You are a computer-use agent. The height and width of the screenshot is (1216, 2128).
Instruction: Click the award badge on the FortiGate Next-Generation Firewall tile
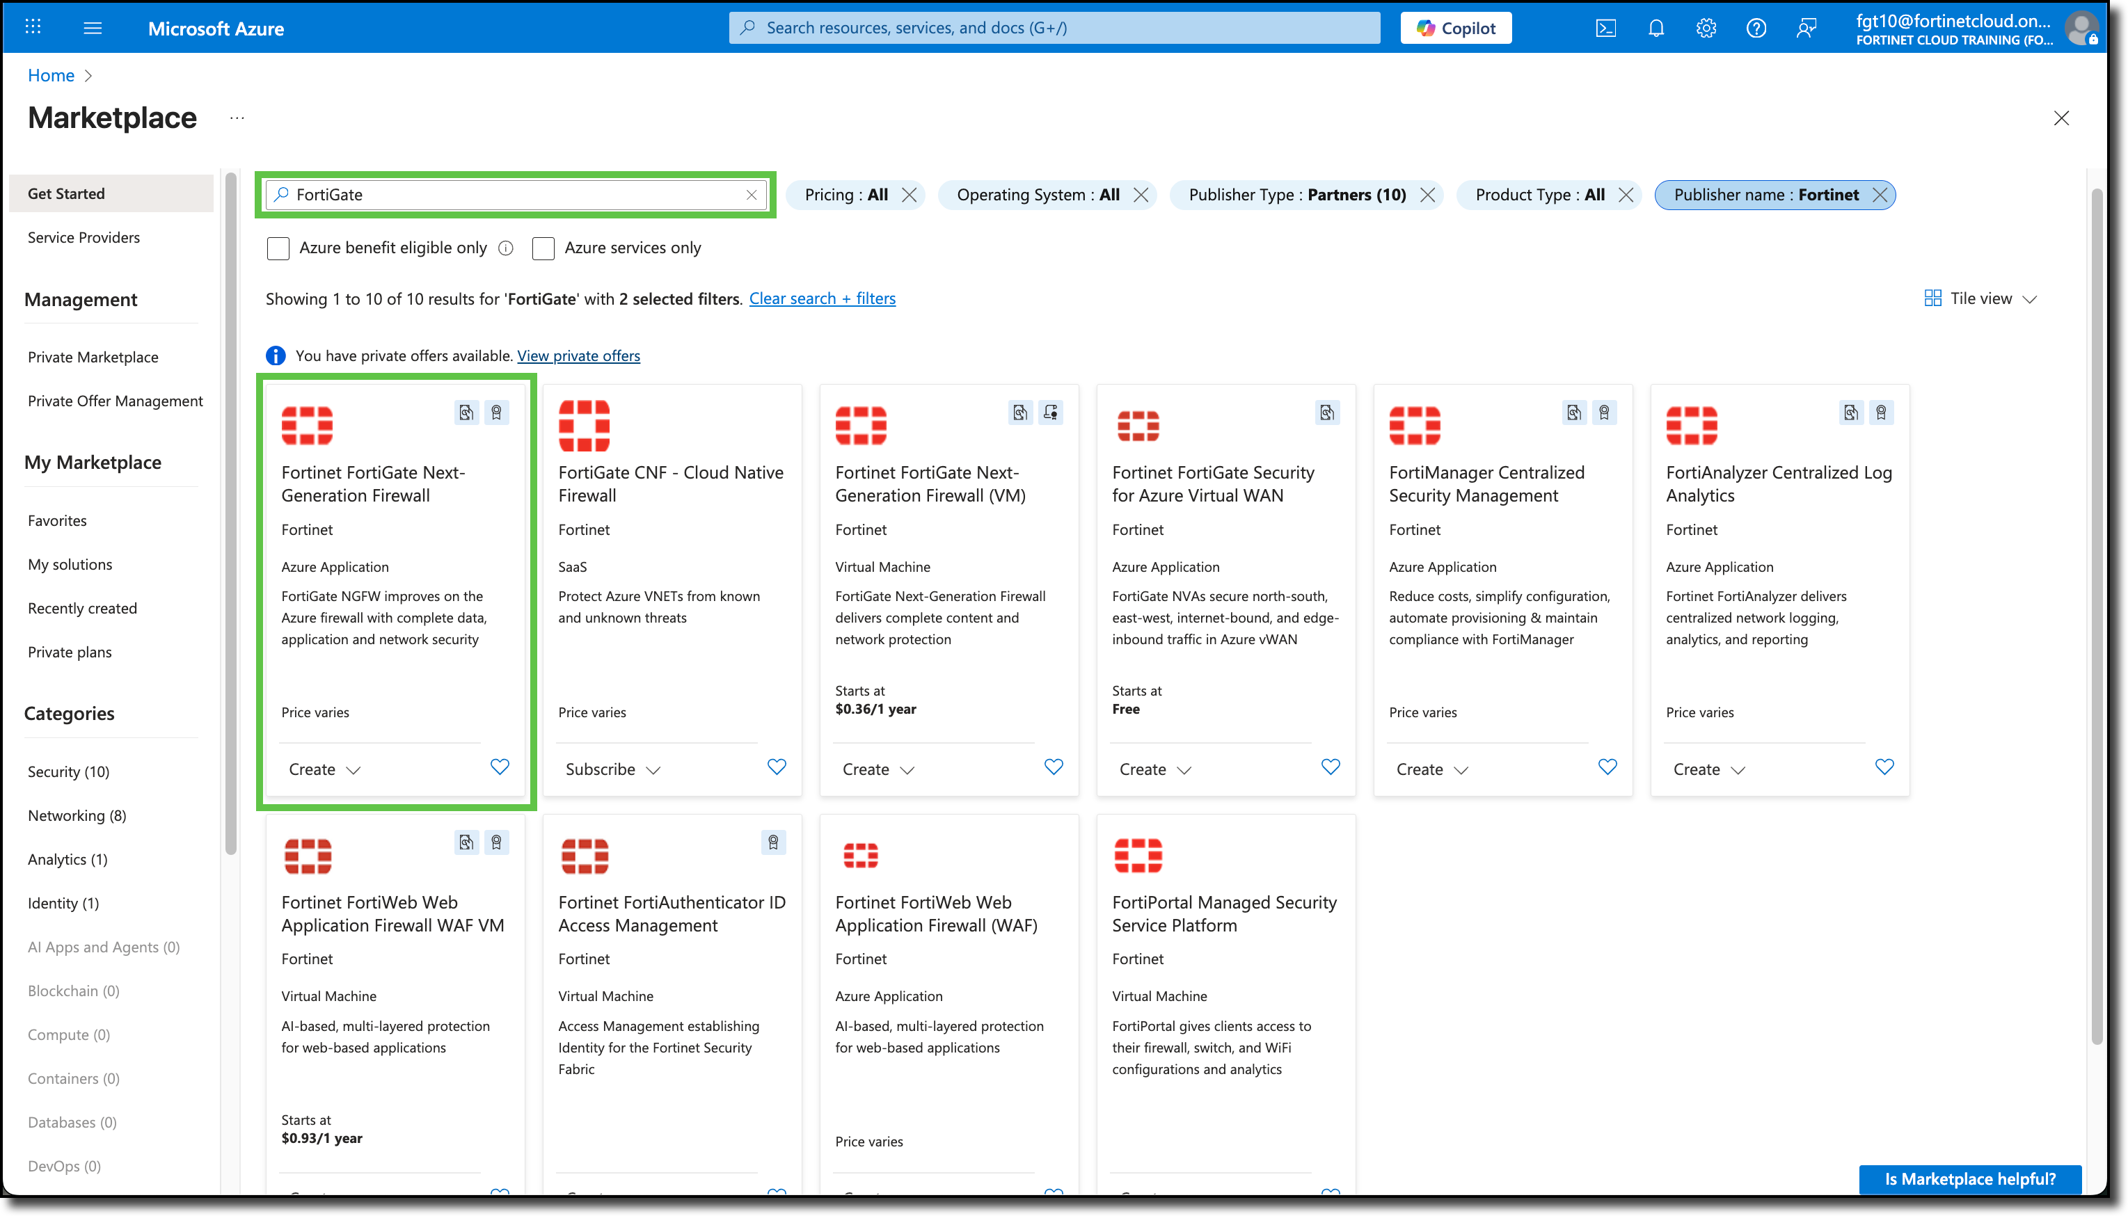click(x=498, y=413)
